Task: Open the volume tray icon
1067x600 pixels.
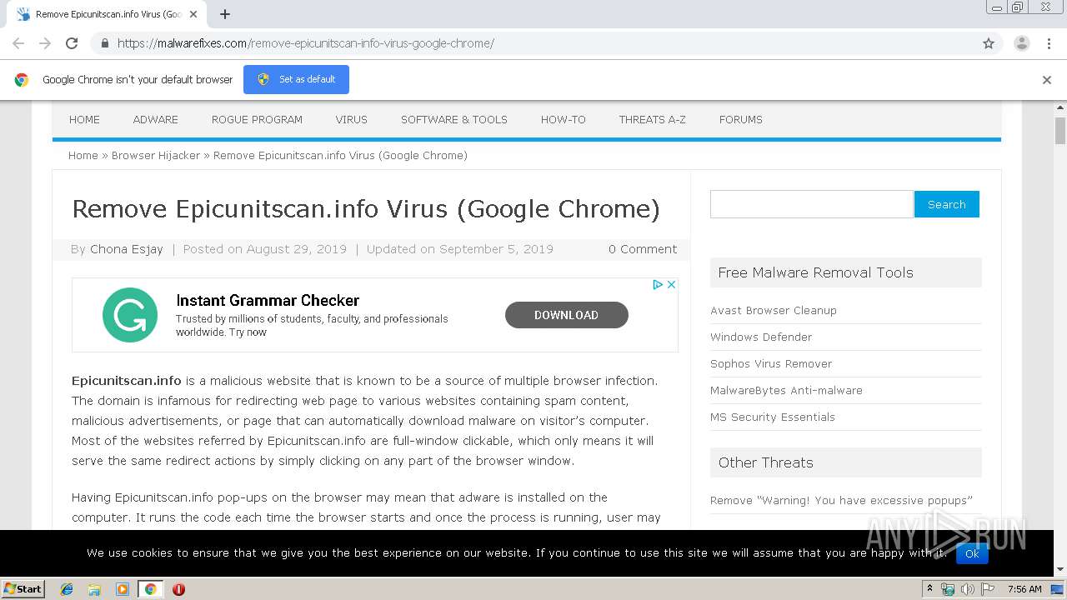Action: [967, 589]
